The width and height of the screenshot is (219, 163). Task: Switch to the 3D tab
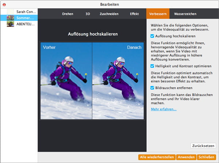[88, 14]
